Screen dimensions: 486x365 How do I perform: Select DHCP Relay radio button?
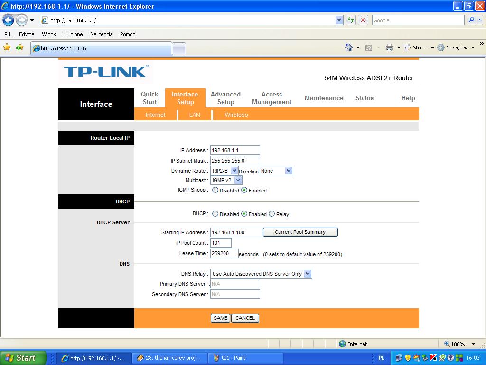tap(272, 214)
